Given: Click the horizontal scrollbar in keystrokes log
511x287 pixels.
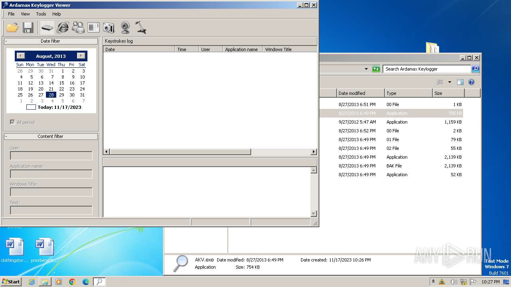Looking at the screenshot, I should (180, 152).
